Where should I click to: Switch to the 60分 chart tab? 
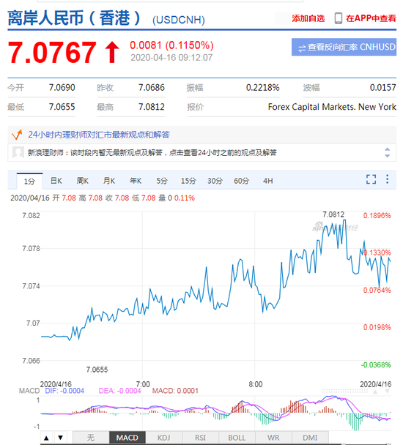(241, 181)
